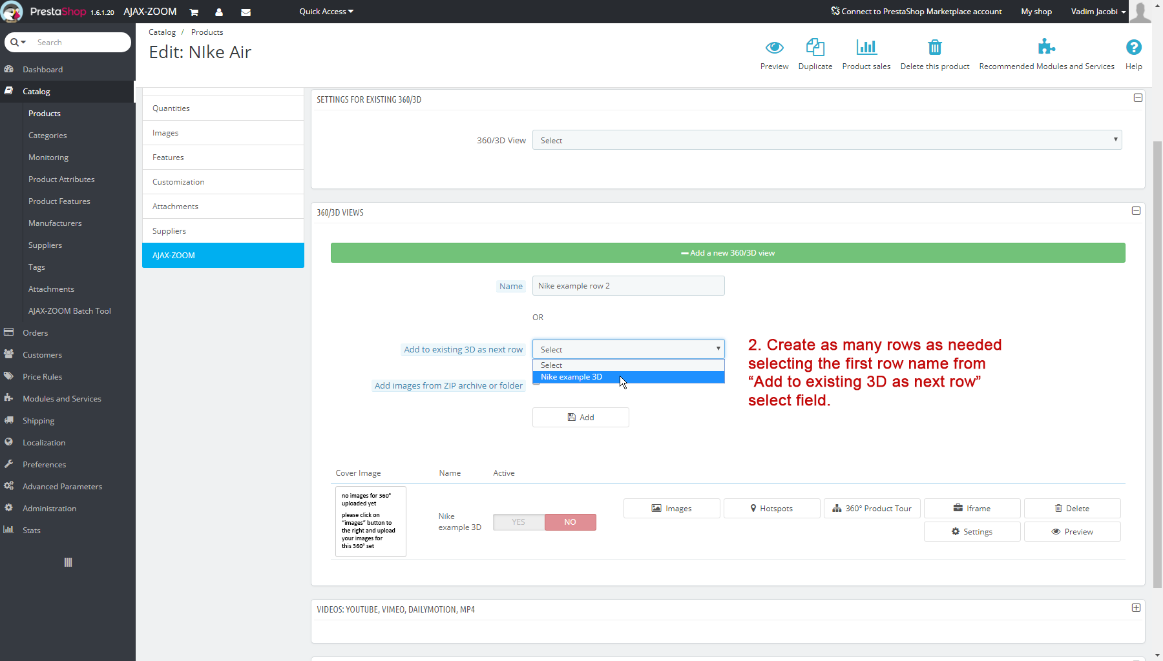
Task: Open the messages envelope icon in top bar
Action: pos(246,12)
